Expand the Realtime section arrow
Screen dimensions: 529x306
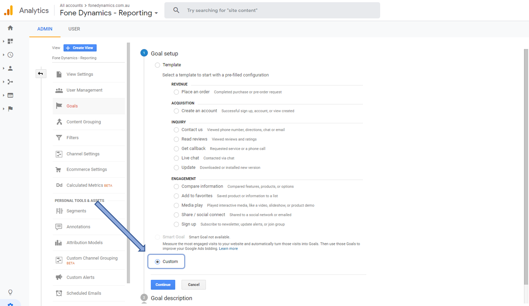pos(3,55)
